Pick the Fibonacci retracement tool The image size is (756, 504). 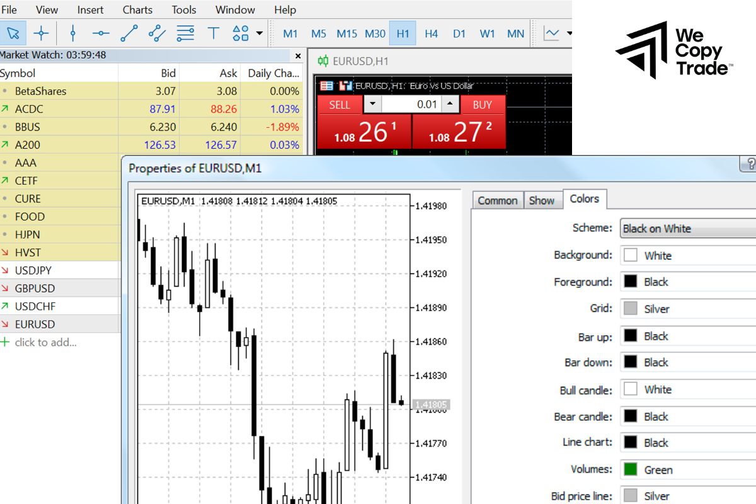click(x=185, y=33)
